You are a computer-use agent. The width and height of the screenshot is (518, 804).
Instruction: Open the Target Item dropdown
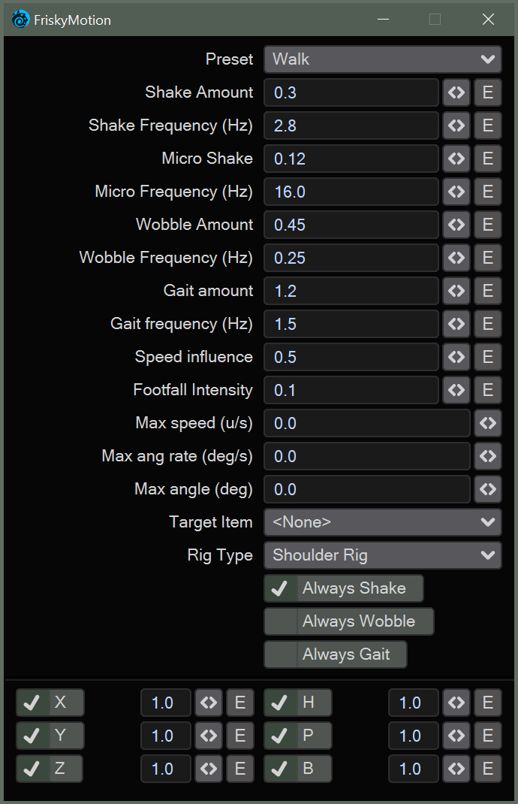pyautogui.click(x=382, y=521)
